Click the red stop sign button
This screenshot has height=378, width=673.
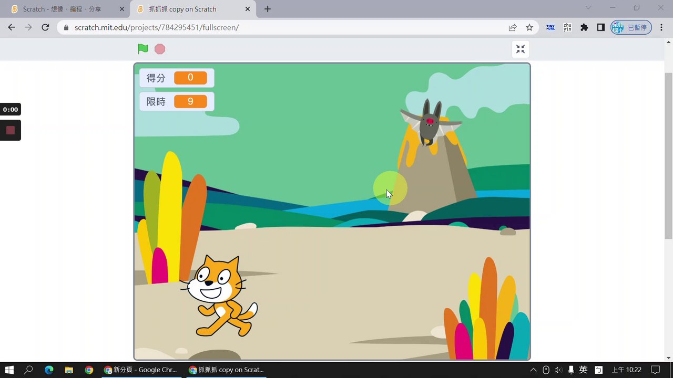tap(160, 49)
